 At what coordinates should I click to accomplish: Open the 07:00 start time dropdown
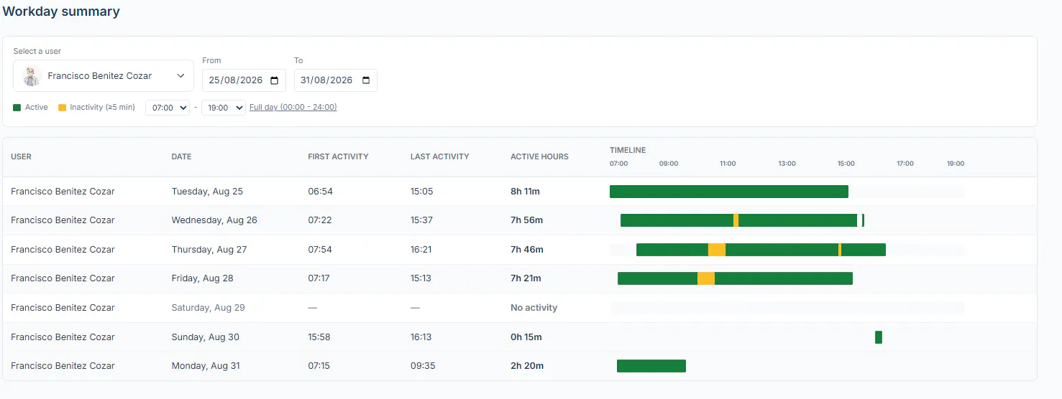click(x=168, y=108)
